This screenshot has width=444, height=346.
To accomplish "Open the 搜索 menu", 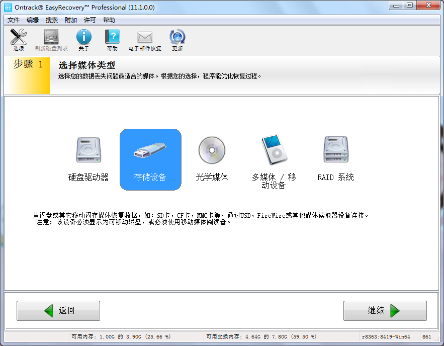I will coord(51,20).
